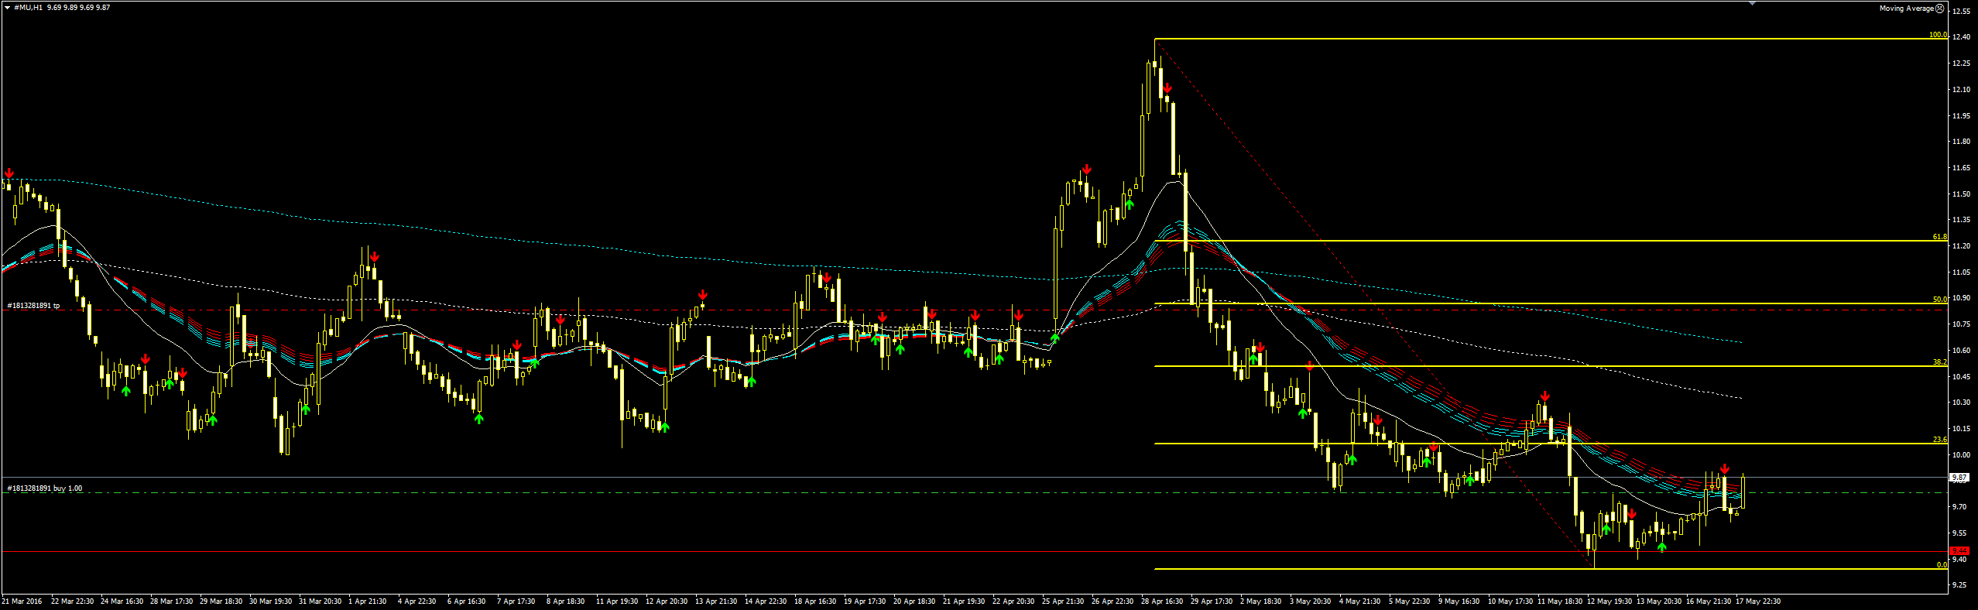
Task: Click the "10.60" price scale value
Action: tap(1961, 351)
